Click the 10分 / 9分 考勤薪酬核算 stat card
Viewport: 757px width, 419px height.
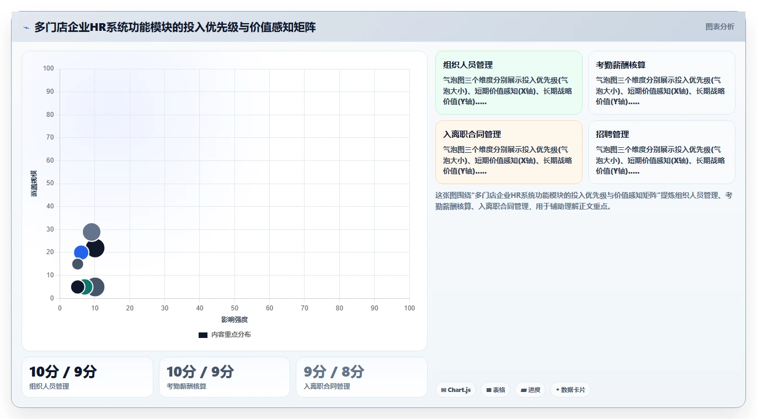[x=224, y=377]
